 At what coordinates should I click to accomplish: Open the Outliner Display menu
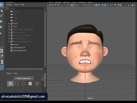9,5
